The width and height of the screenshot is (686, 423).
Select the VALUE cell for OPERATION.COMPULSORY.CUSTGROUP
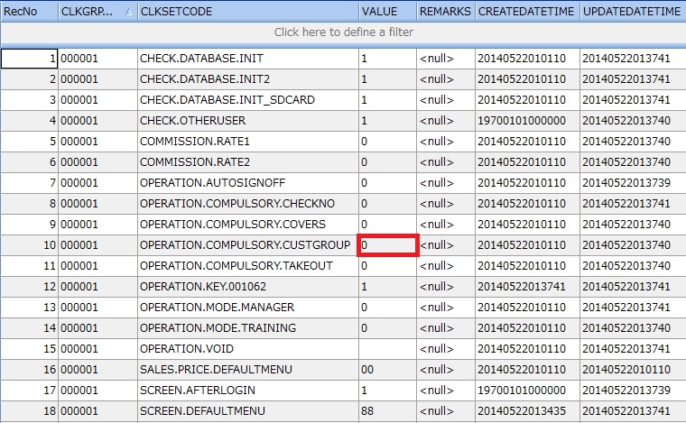coord(387,245)
